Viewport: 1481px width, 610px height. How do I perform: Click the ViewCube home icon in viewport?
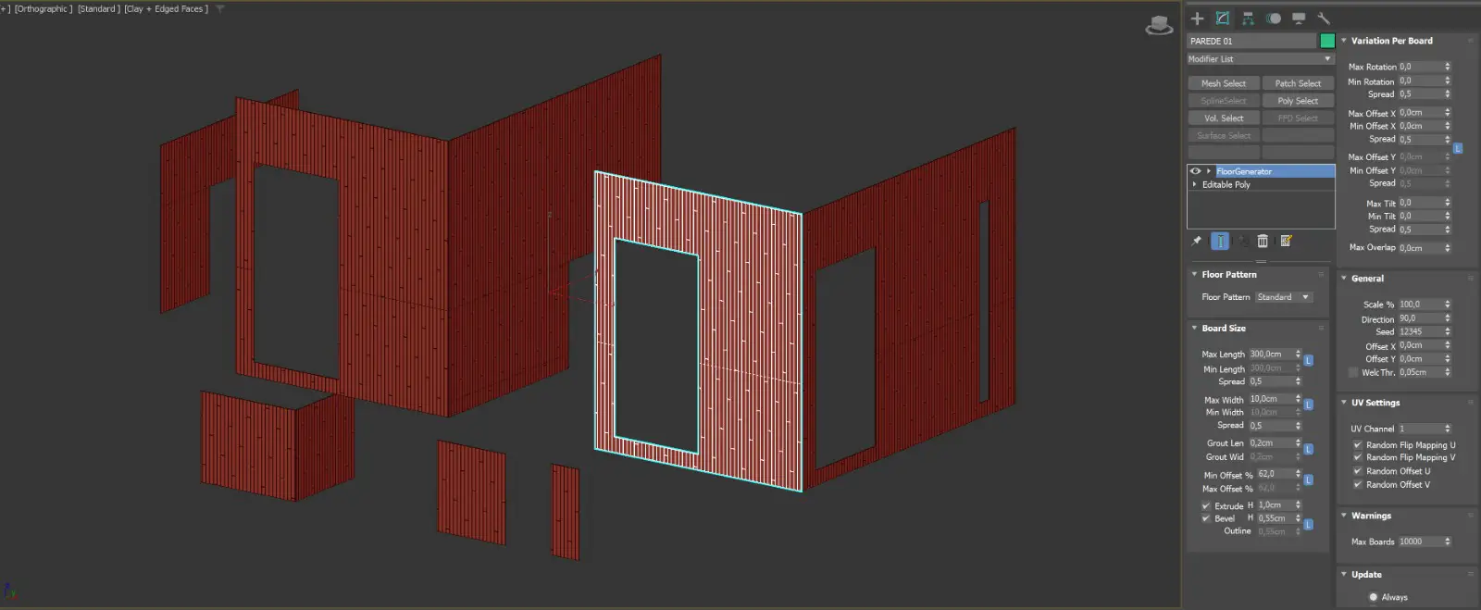click(1159, 25)
